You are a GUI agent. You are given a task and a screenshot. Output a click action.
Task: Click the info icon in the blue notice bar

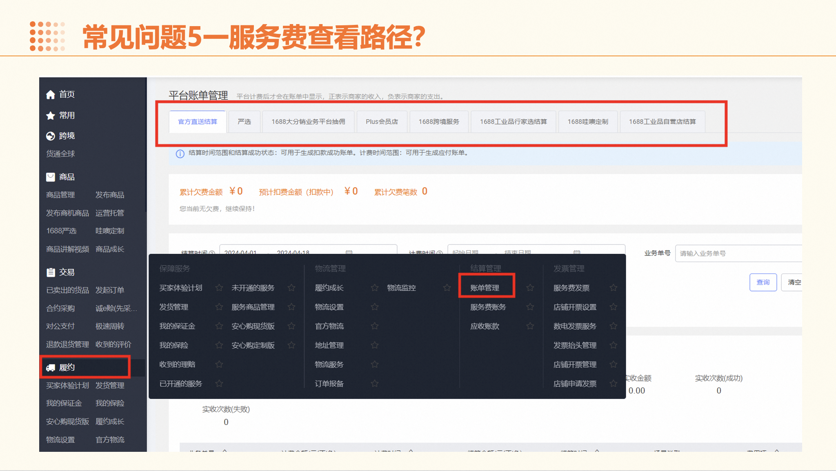coord(180,153)
